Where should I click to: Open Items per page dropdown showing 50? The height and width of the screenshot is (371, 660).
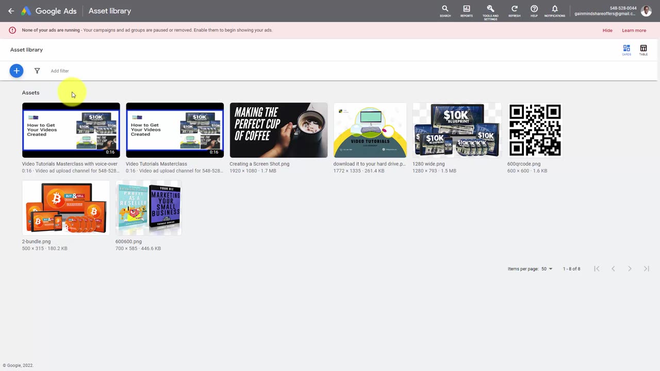click(x=547, y=269)
